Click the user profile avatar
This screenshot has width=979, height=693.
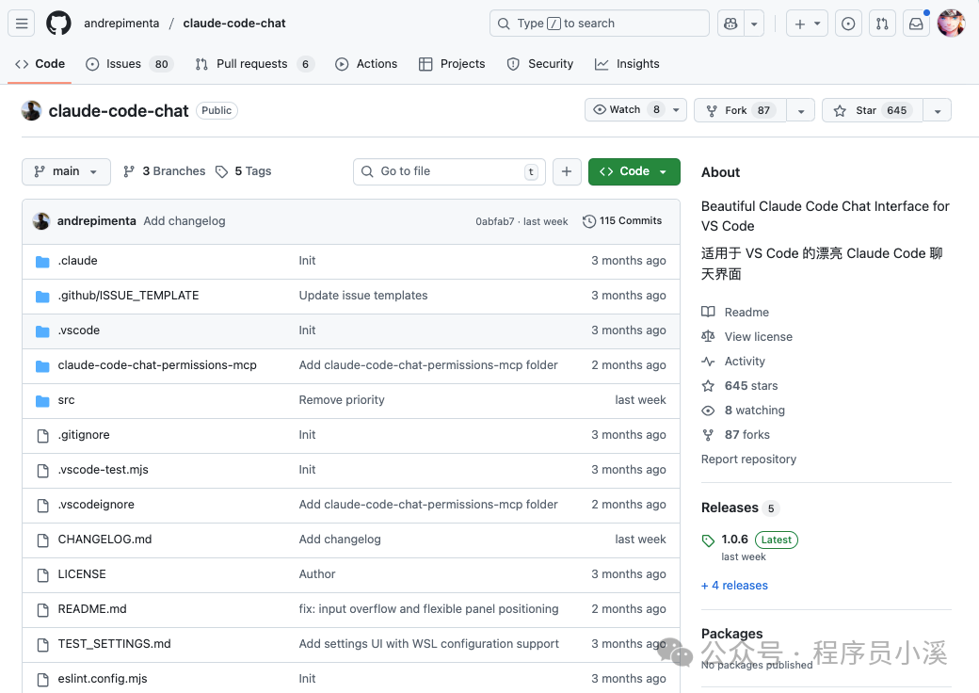click(951, 24)
